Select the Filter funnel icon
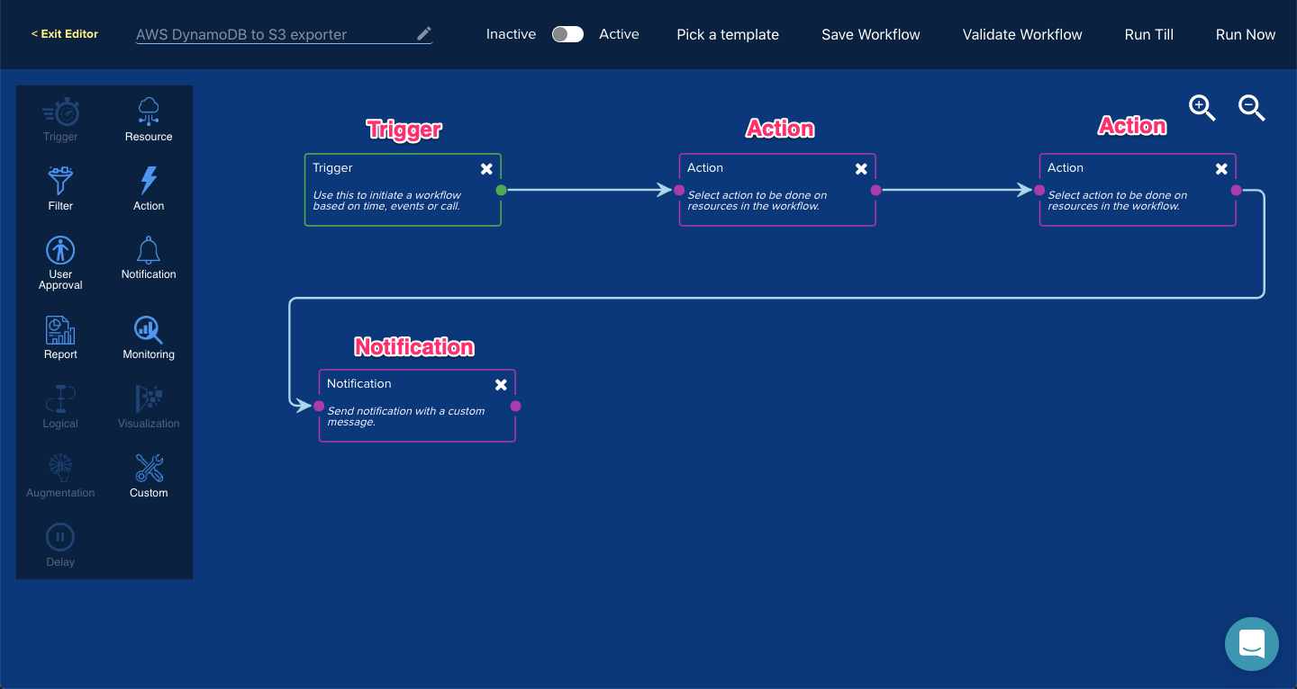This screenshot has height=689, width=1297. click(60, 181)
